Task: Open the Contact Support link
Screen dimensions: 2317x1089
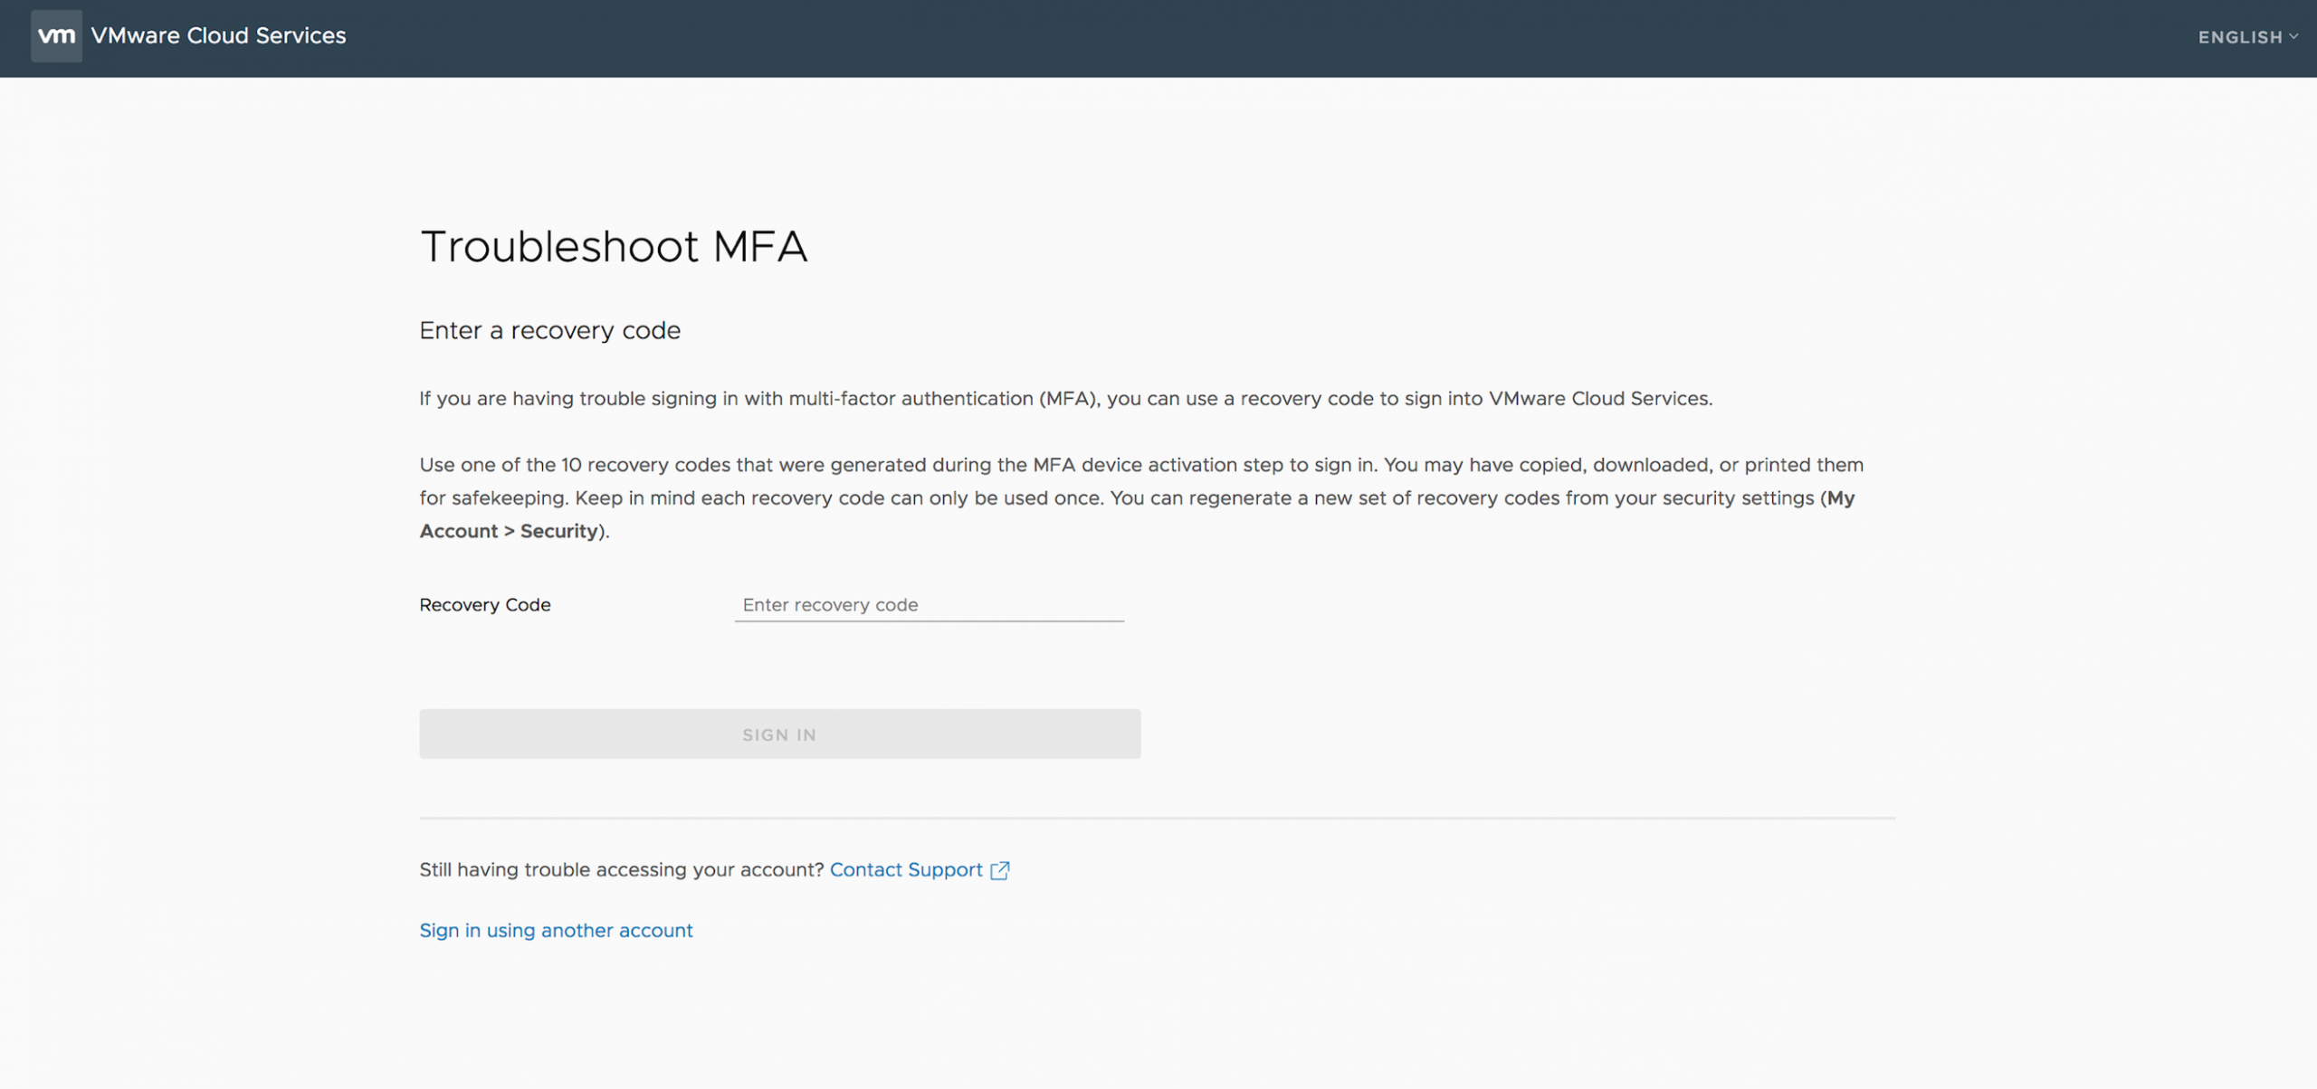Action: click(905, 869)
